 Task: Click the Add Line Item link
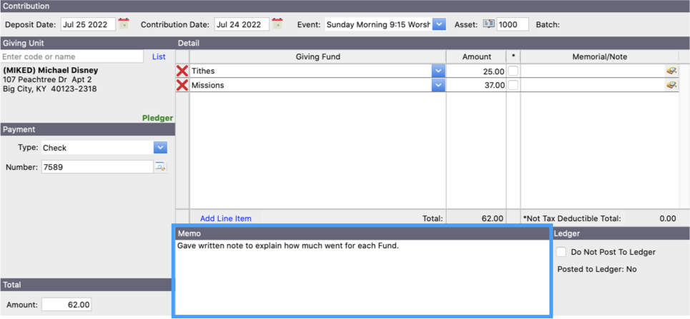pos(225,218)
